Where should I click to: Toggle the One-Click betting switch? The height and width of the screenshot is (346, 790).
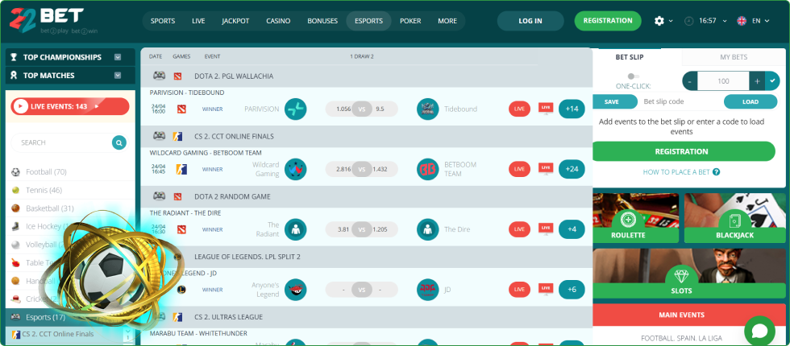[x=634, y=76]
